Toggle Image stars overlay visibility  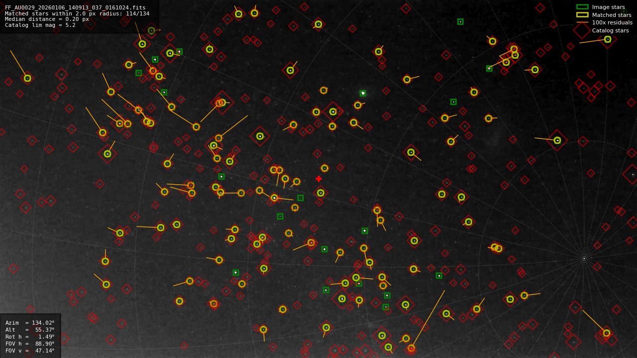[582, 7]
